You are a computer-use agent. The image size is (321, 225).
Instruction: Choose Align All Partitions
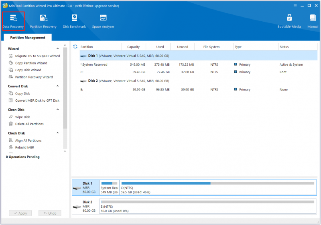(x=25, y=140)
